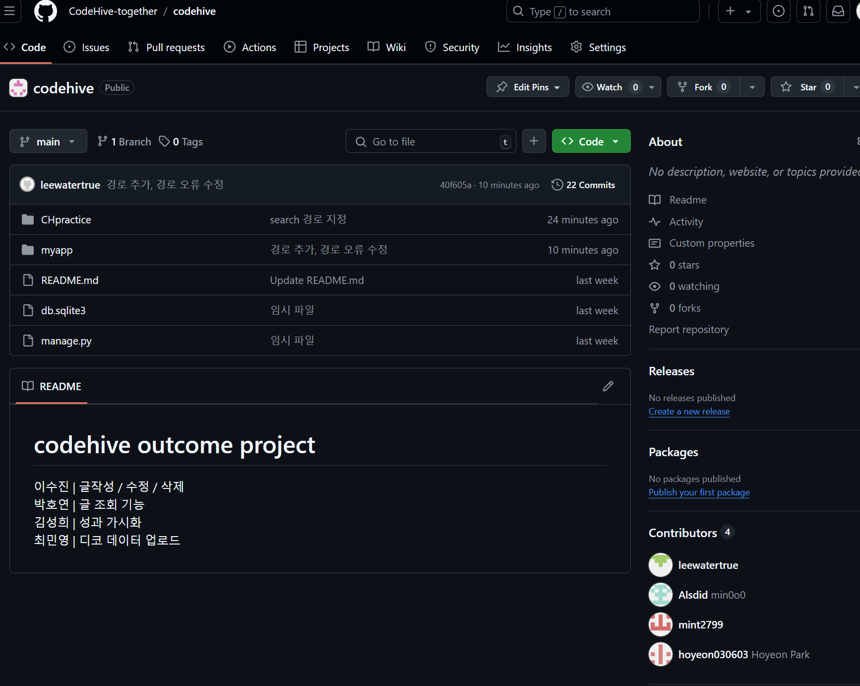The image size is (860, 686).
Task: Open the 1 Branch link
Action: point(124,141)
